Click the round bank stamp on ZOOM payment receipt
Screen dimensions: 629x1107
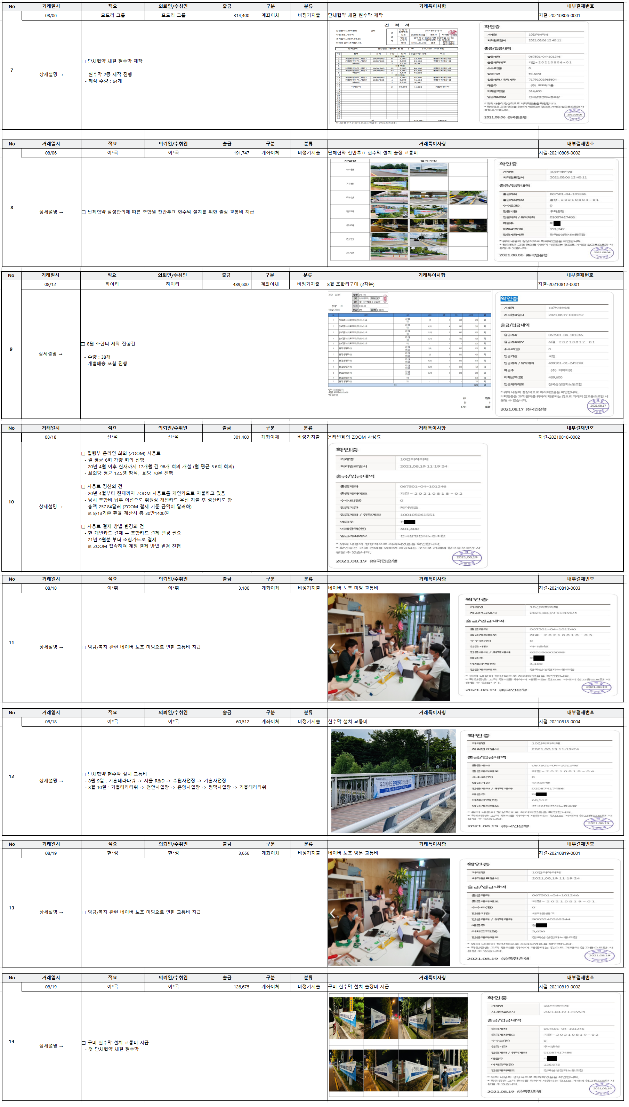pos(467,558)
